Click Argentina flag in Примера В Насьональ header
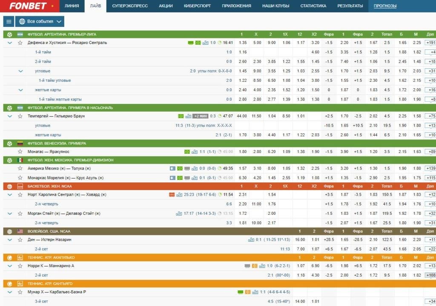This screenshot has height=306, width=436. (x=20, y=108)
